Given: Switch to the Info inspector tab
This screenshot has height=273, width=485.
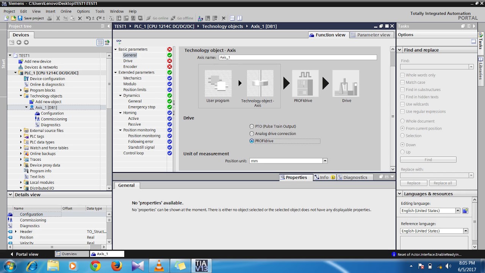Looking at the screenshot, I should (x=324, y=177).
